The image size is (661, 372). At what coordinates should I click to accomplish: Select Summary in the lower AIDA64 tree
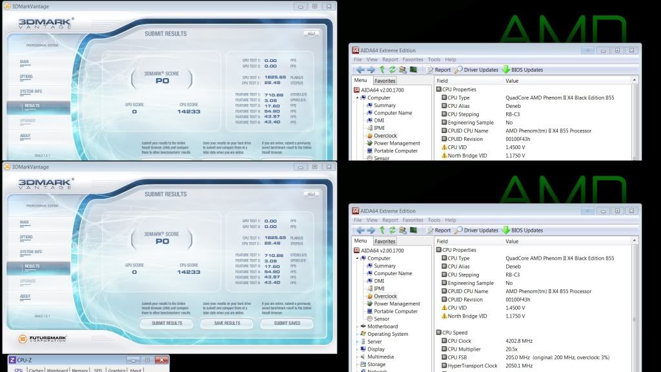click(x=385, y=265)
